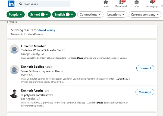Click 'Projects: AURORA' snippet text

pos(74,104)
